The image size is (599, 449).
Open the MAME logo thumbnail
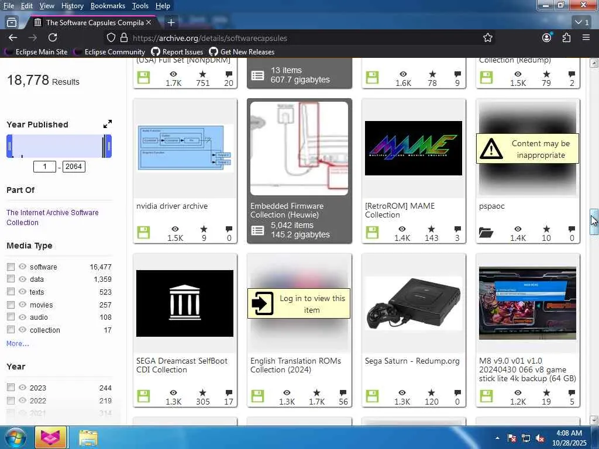(x=414, y=148)
